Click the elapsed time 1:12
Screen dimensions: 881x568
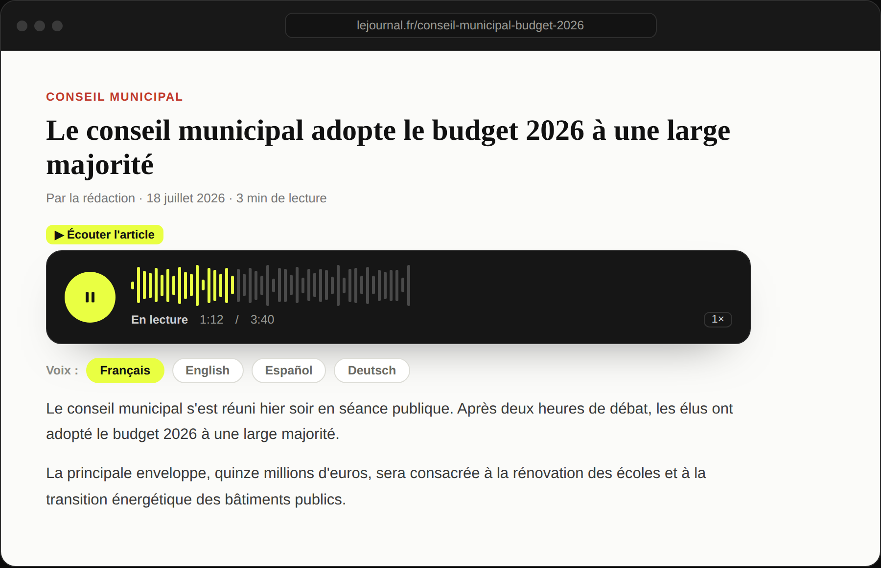pos(211,320)
